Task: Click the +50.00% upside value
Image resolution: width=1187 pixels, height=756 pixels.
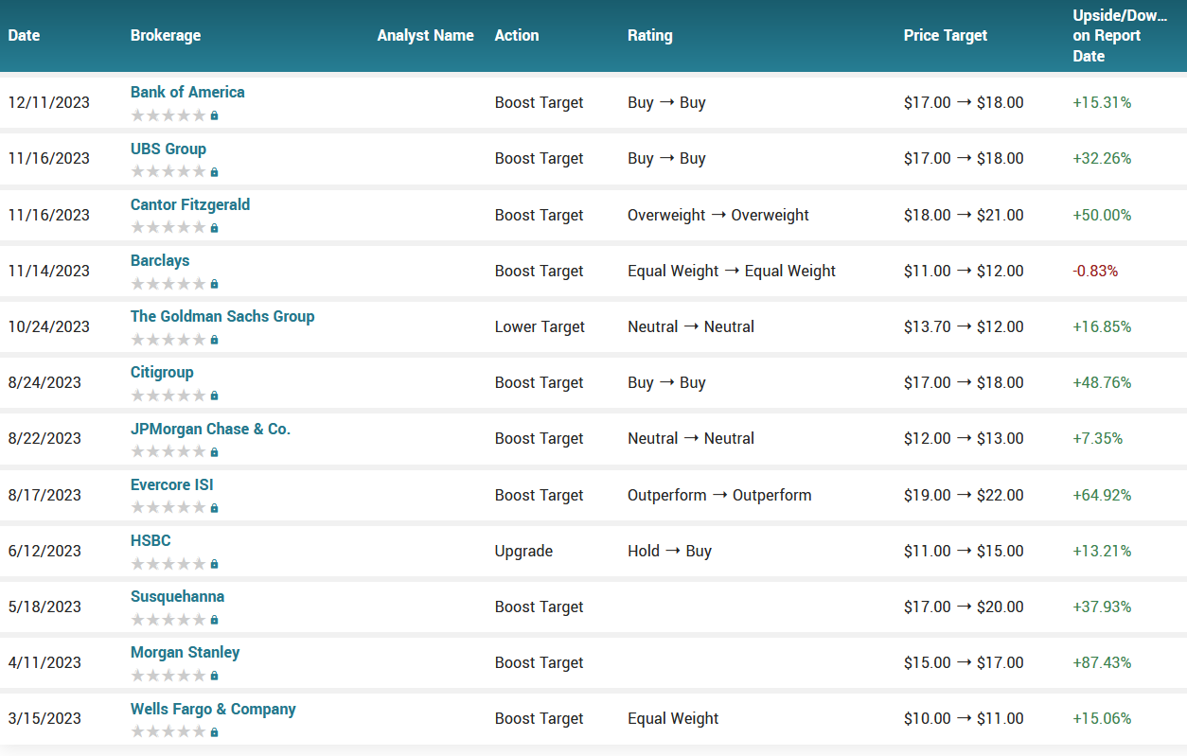Action: [x=1102, y=215]
